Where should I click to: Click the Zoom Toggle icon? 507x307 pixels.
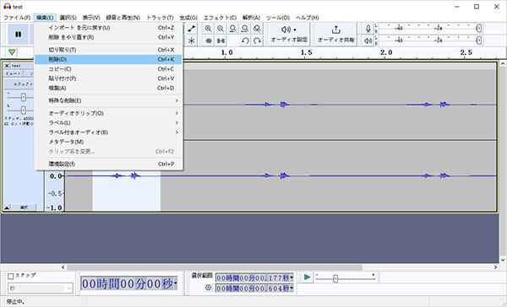coord(257,29)
